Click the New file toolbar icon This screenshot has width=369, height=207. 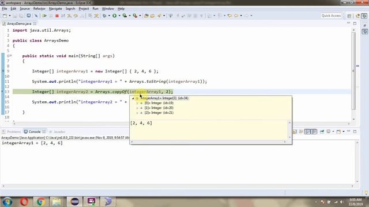click(x=5, y=16)
